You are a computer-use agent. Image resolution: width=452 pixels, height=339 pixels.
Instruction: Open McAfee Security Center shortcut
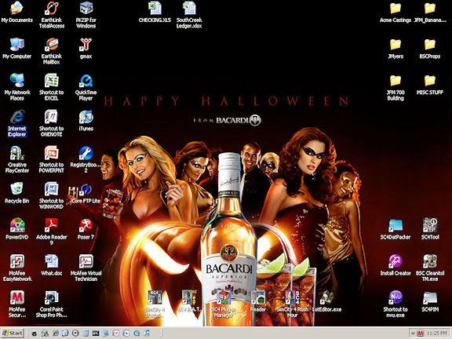tap(16, 304)
